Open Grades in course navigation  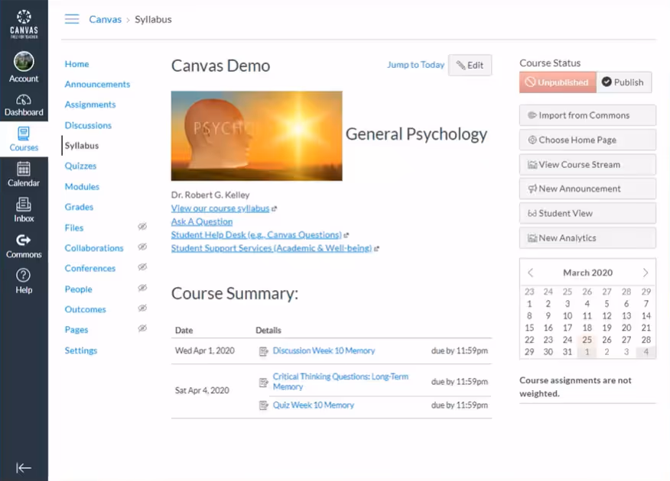(79, 207)
